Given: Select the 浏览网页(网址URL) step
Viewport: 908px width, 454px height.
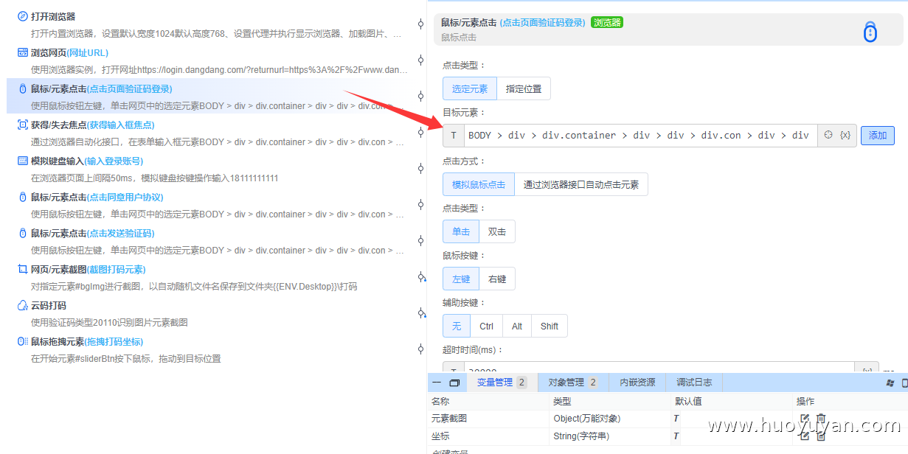Looking at the screenshot, I should 207,61.
